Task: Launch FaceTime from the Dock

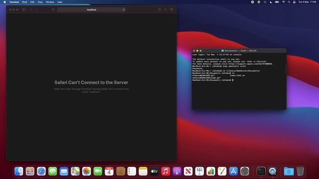Action: [x=98, y=171]
